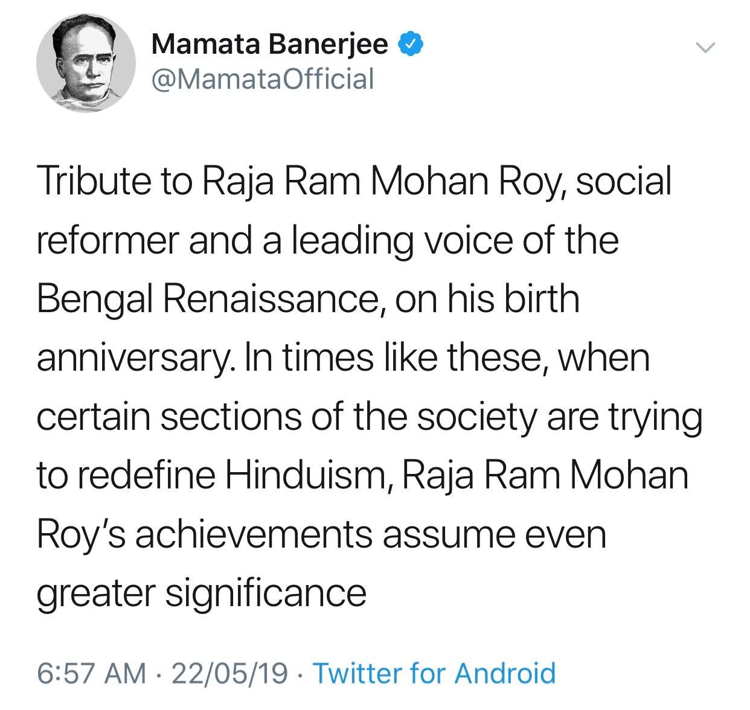750x710 pixels.
Task: Open the Mamata Banerjee display name
Action: (270, 44)
